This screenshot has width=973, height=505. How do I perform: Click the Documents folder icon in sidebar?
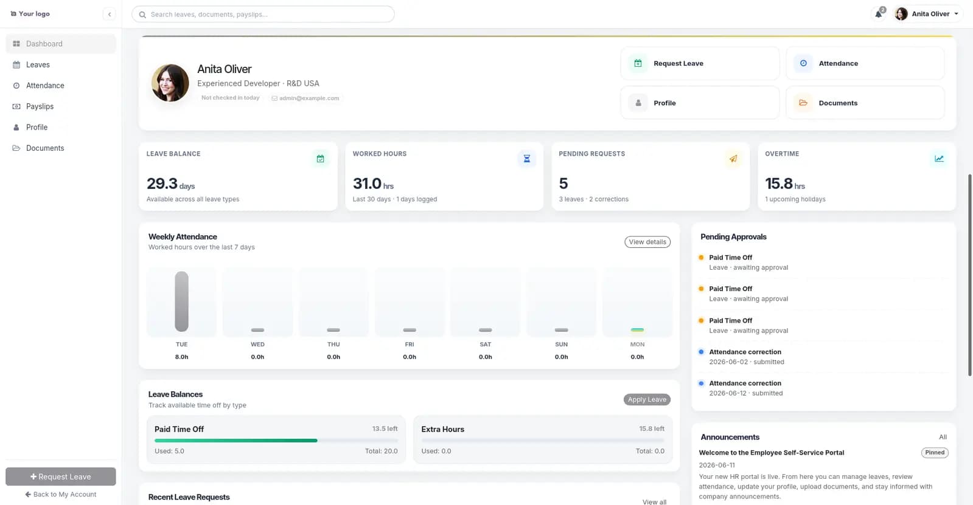point(16,148)
